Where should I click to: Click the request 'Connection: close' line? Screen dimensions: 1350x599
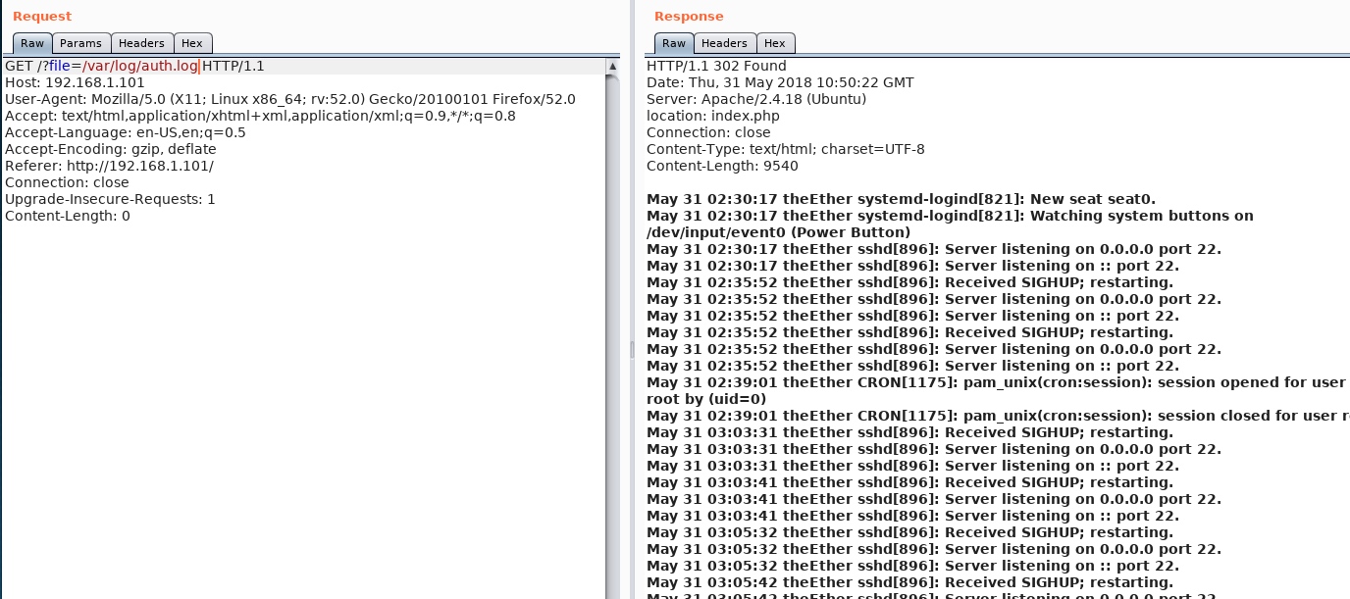point(67,183)
